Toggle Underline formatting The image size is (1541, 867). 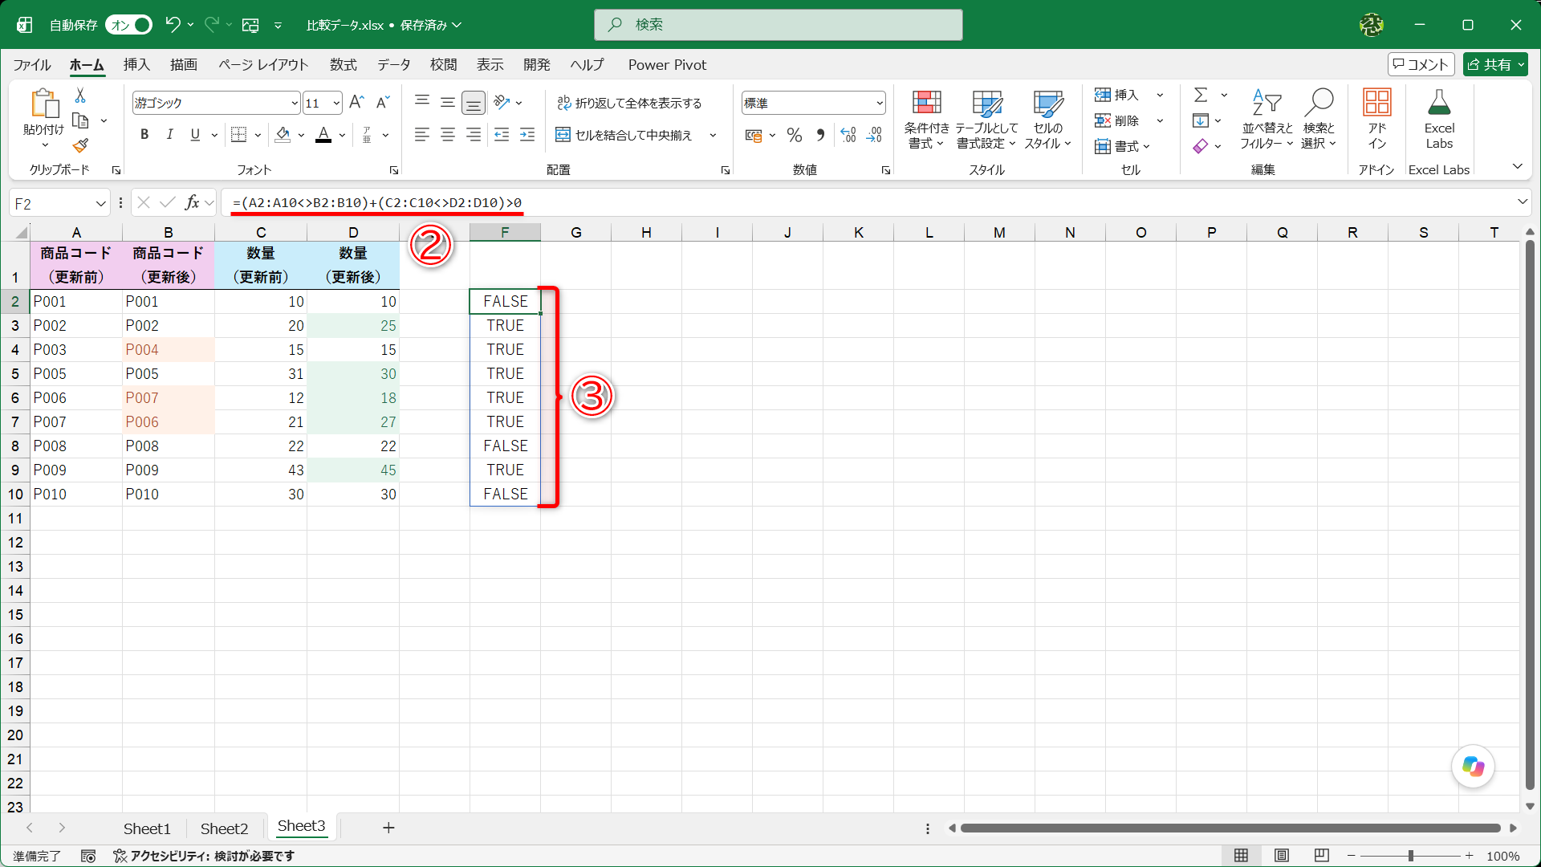[x=195, y=135]
